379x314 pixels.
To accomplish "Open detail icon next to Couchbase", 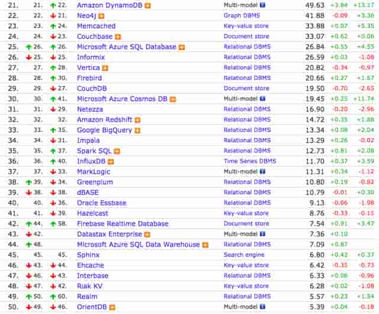I will (118, 37).
